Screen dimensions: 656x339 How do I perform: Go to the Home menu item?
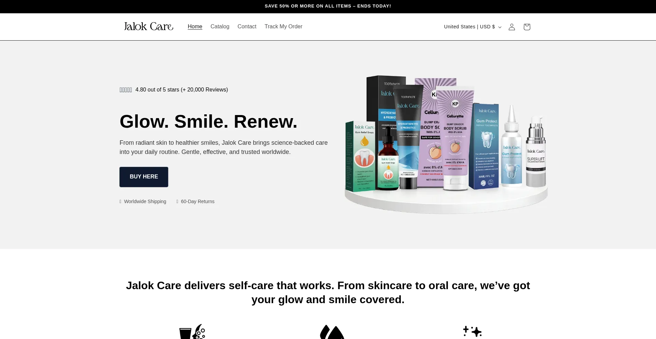(x=195, y=27)
